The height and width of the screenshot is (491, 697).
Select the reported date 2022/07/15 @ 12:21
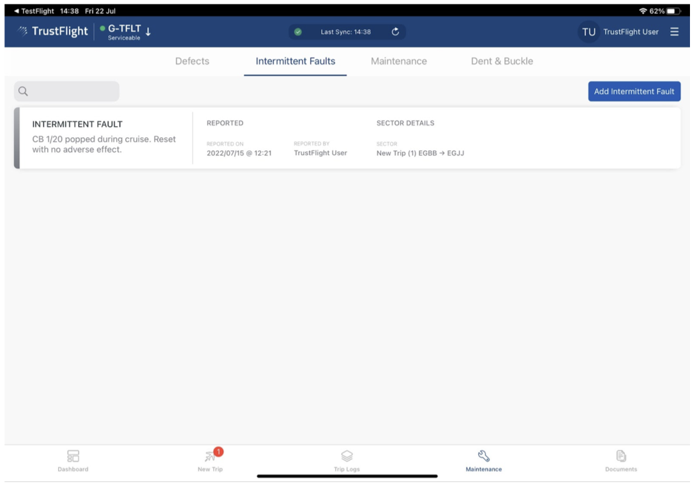pos(239,153)
